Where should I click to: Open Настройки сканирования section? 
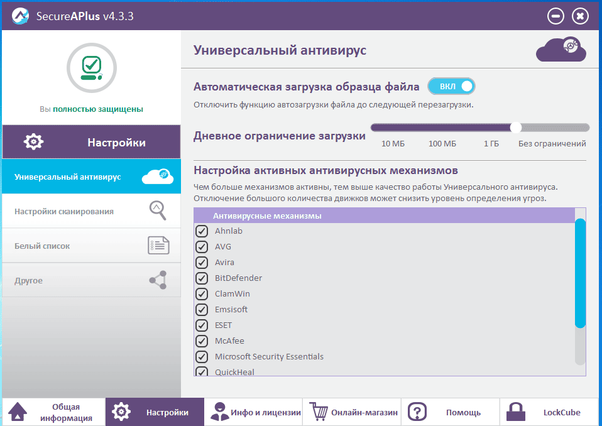91,210
